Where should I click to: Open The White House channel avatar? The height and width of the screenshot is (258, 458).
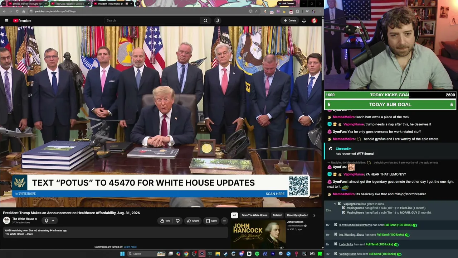click(6, 220)
